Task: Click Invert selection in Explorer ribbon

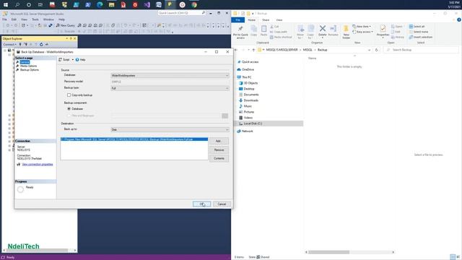Action: (x=420, y=37)
